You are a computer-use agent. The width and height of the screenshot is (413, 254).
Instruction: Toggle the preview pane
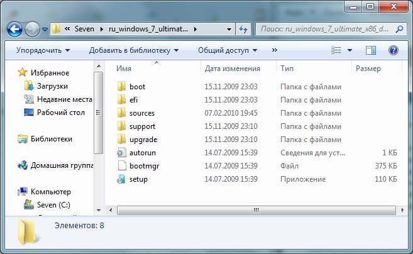pos(371,50)
